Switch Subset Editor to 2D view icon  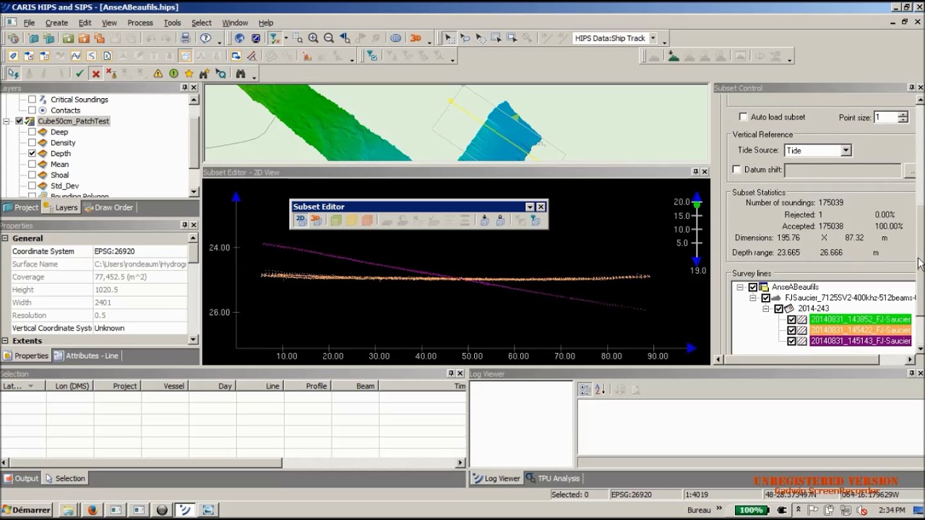tap(301, 220)
